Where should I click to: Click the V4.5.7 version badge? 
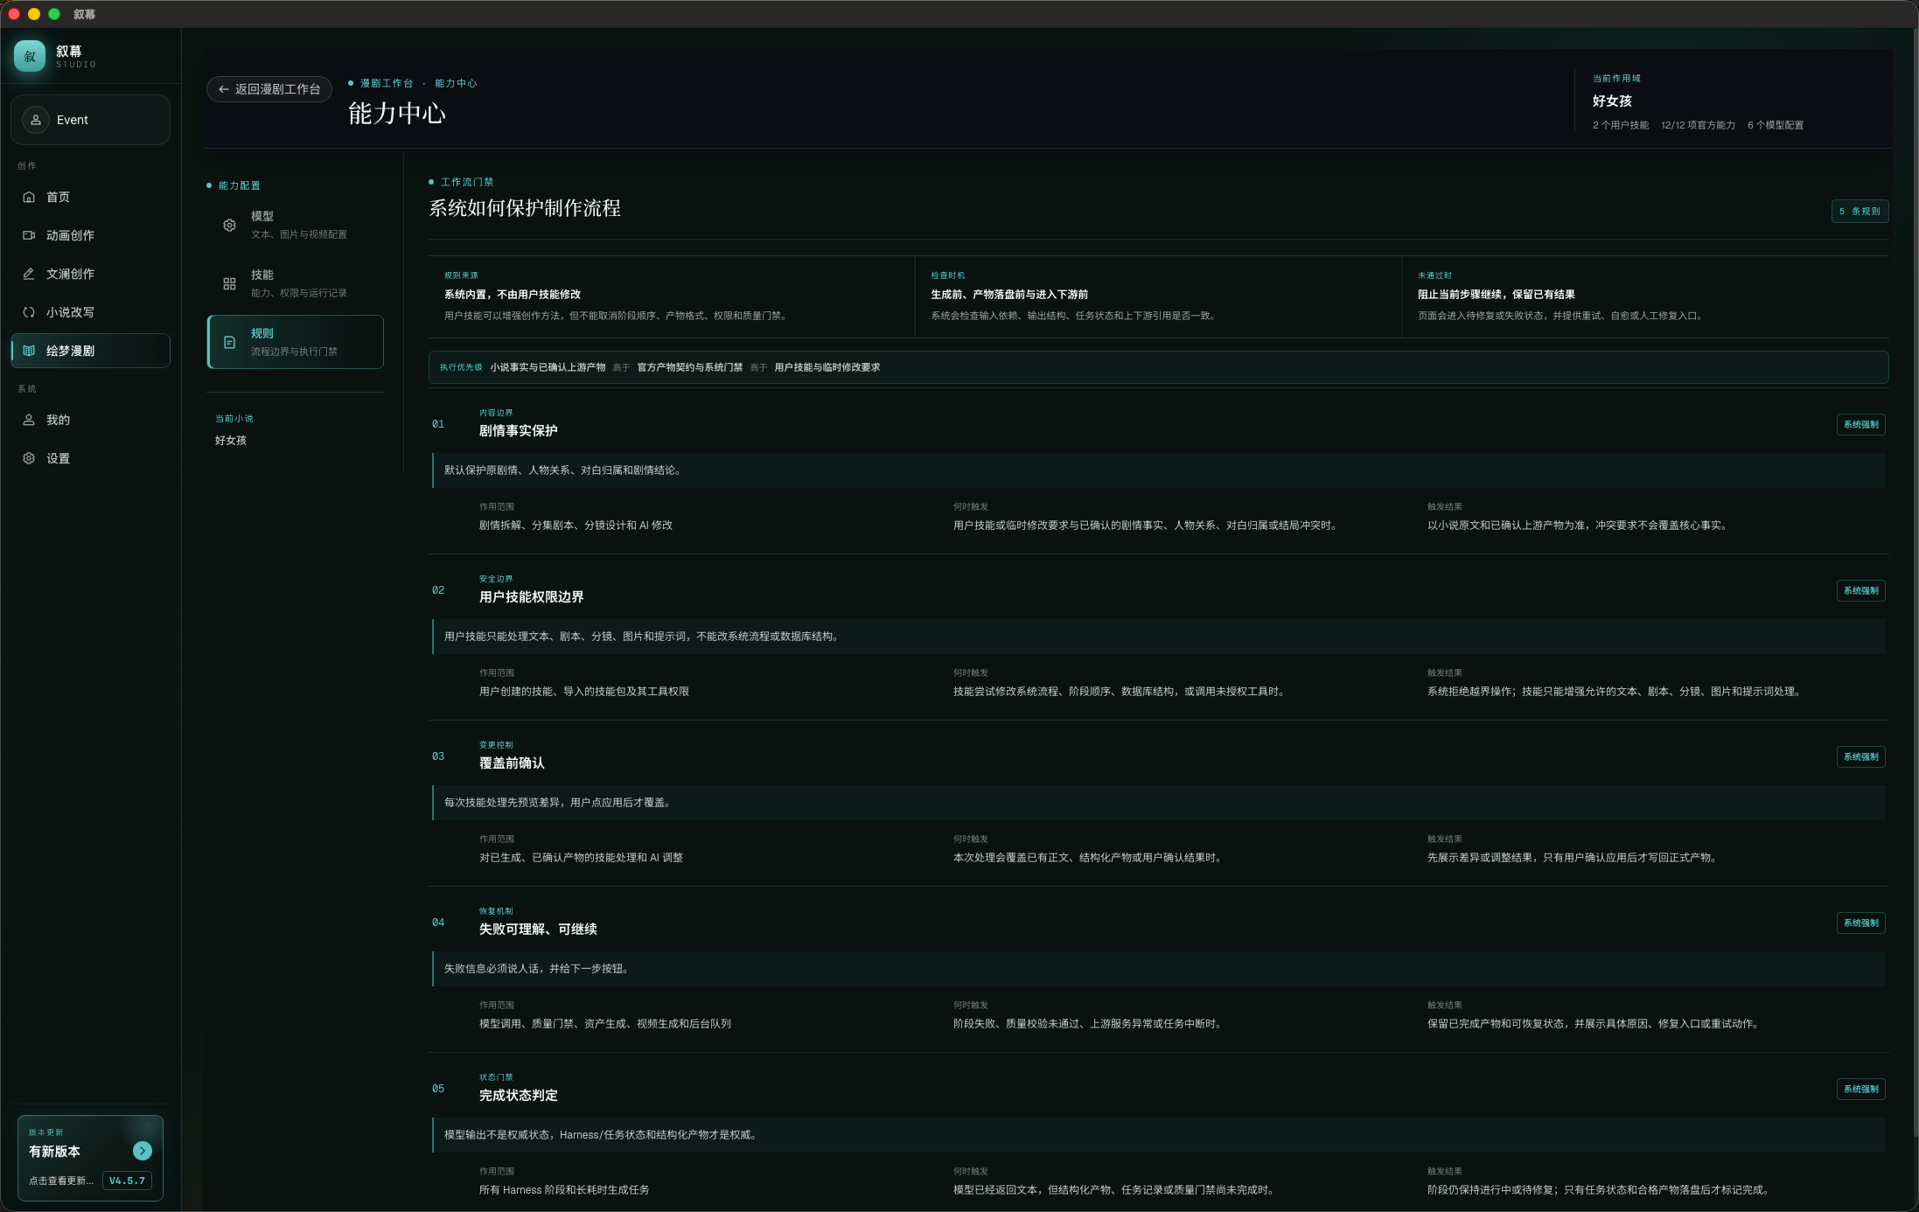pyautogui.click(x=128, y=1181)
